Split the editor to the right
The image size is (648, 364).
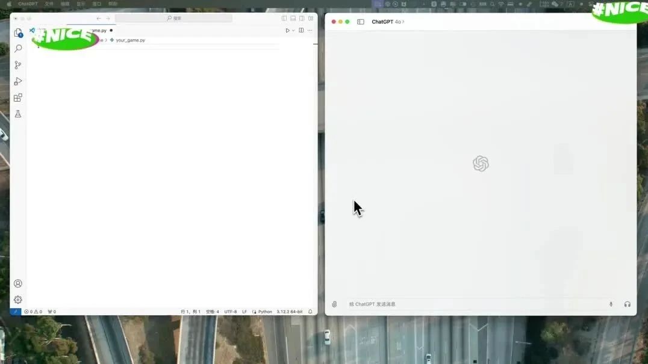coord(301,31)
